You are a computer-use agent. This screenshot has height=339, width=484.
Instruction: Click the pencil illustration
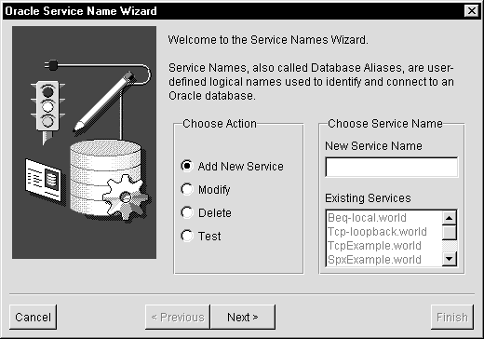(104, 102)
